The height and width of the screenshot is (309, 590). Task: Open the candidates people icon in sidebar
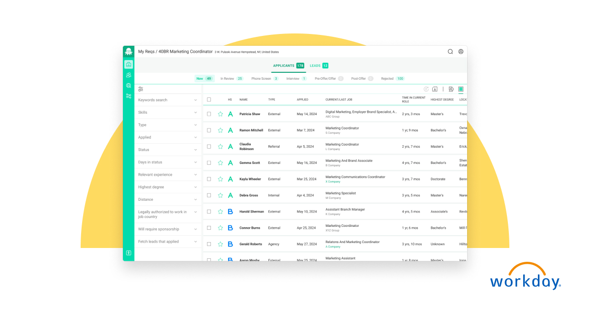pos(128,75)
